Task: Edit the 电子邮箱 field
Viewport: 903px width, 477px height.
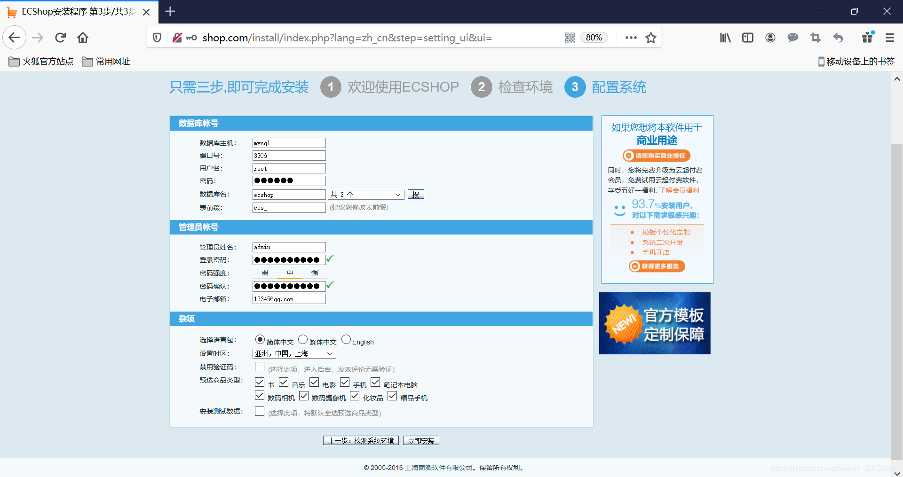Action: click(x=289, y=299)
